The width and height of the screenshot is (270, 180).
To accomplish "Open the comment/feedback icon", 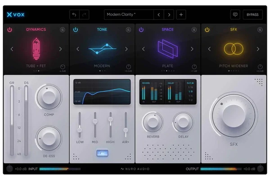I will point(235,15).
